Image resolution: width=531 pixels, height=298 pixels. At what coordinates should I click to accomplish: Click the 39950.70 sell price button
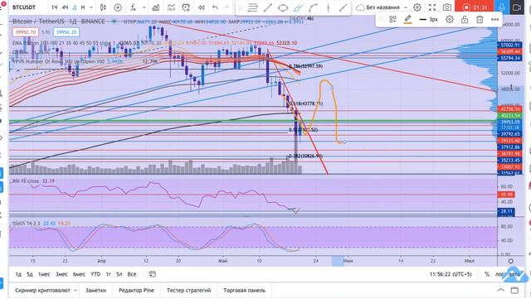coord(26,32)
